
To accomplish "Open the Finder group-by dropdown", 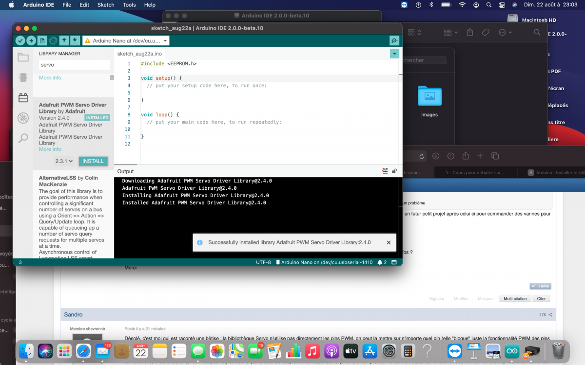I will click(x=451, y=32).
